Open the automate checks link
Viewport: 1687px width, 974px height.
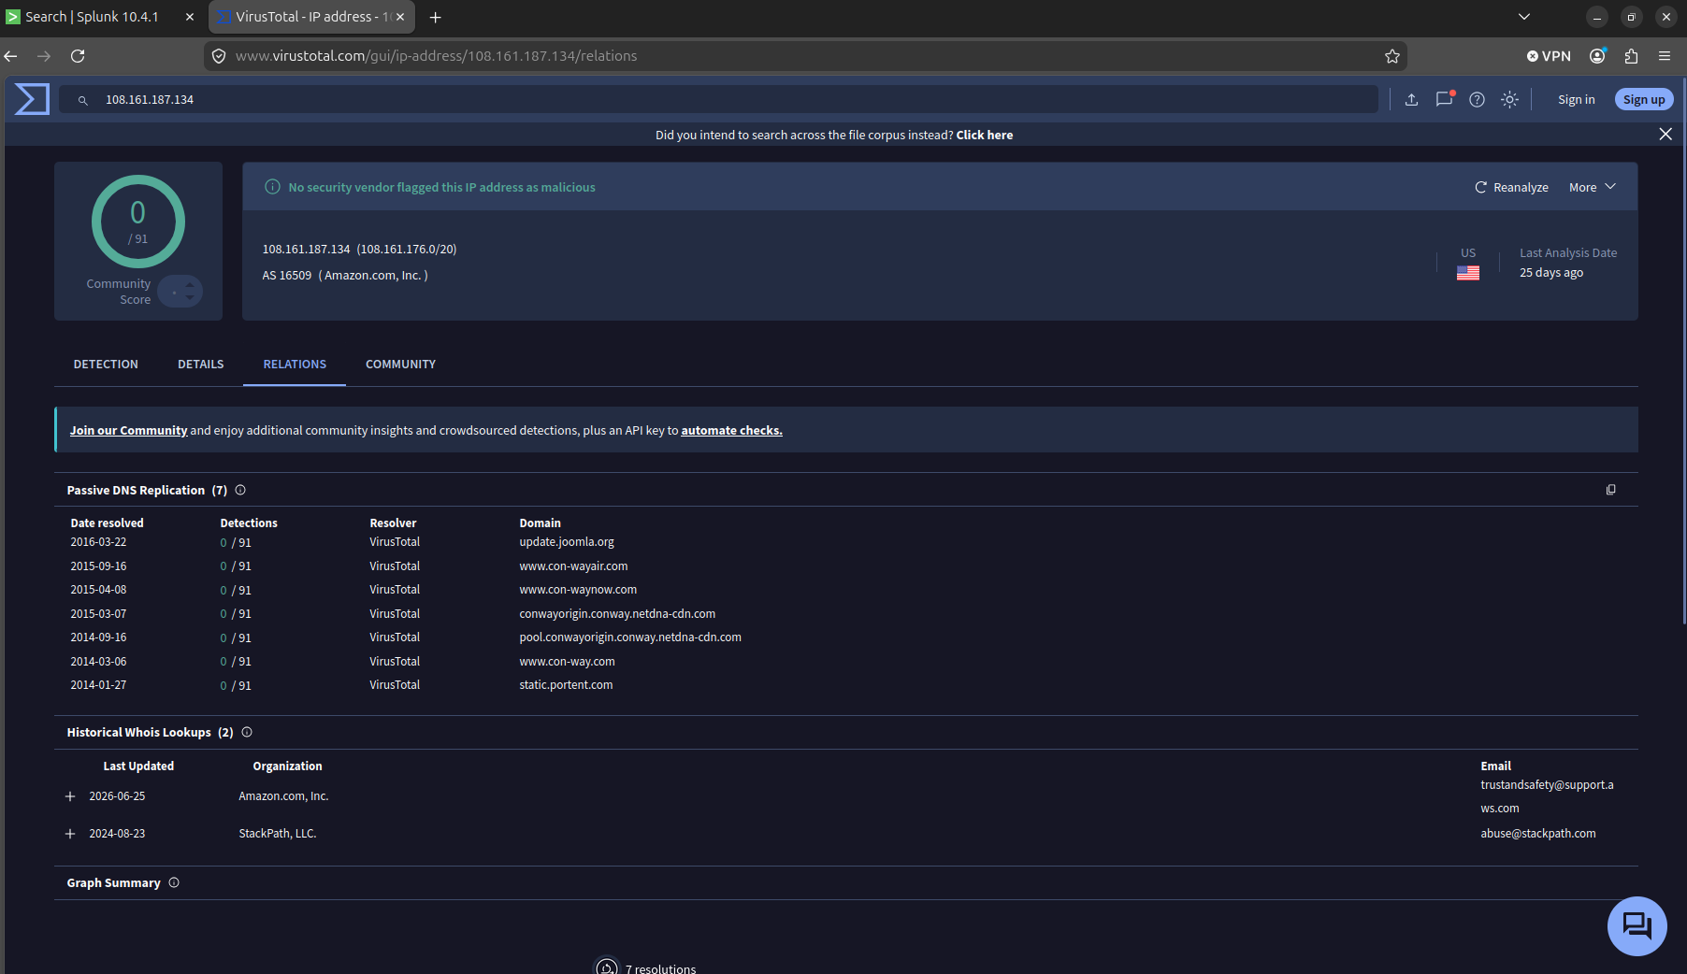731,430
